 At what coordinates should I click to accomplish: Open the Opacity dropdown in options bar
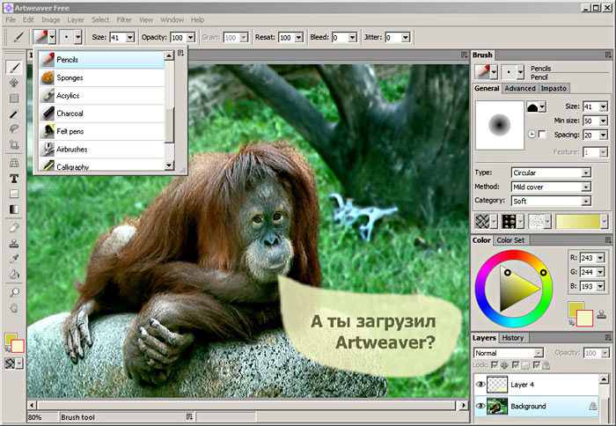[191, 37]
